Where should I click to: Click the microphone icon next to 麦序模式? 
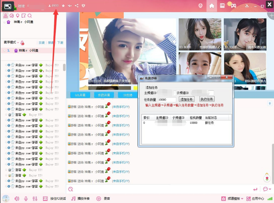point(22,43)
